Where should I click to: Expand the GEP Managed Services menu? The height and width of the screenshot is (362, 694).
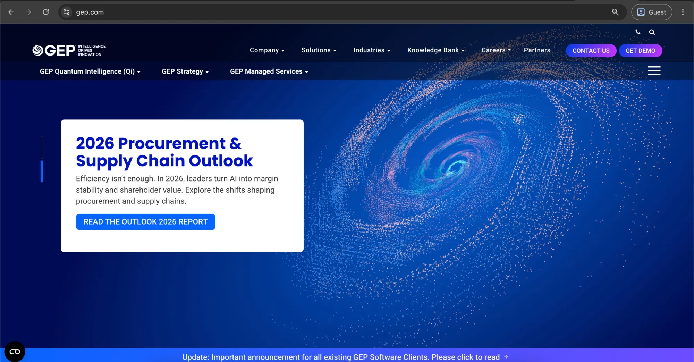269,71
